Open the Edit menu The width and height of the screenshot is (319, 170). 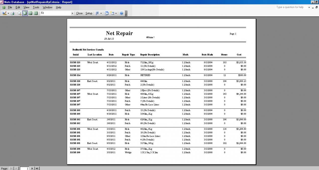(x=18, y=7)
